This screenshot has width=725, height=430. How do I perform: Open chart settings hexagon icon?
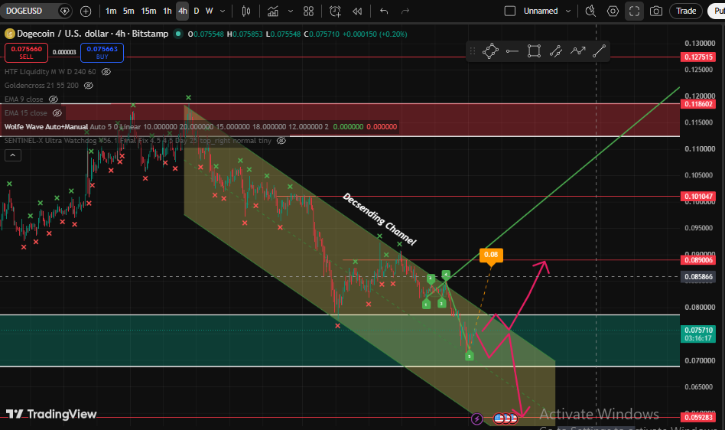(x=613, y=11)
